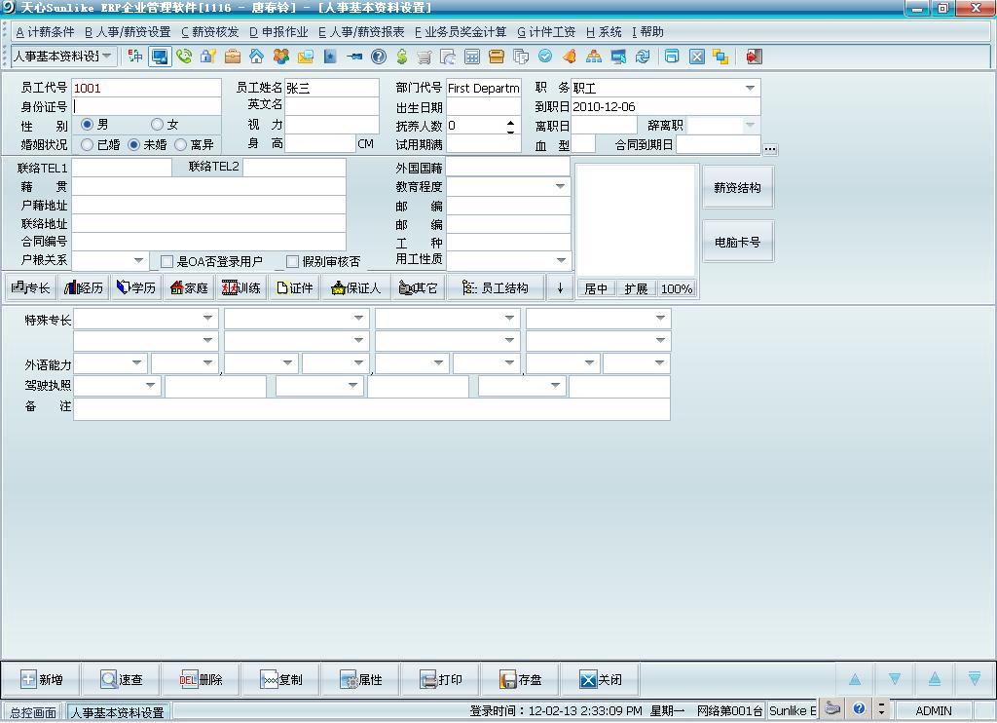Image resolution: width=997 pixels, height=723 pixels.
Task: Open the 辞离职 dropdown
Action: (x=751, y=125)
